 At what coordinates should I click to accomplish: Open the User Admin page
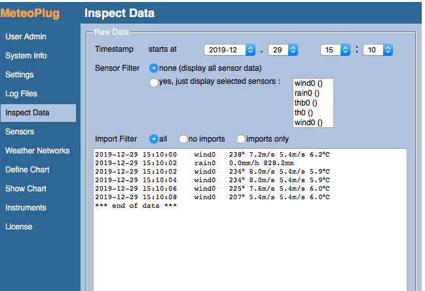[x=26, y=37]
